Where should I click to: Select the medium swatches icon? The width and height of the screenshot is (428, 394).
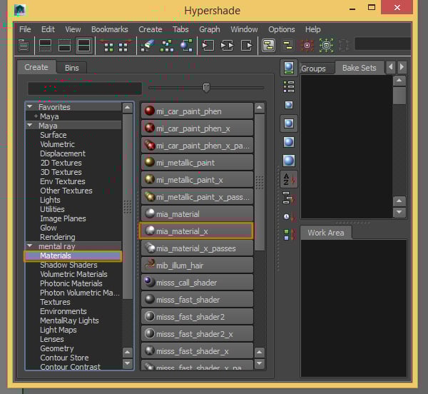289,123
